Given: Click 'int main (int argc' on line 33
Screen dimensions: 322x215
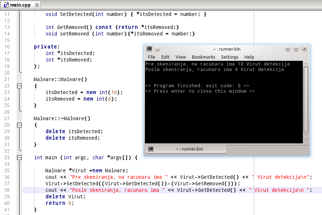Looking at the screenshot, I should [60, 157].
